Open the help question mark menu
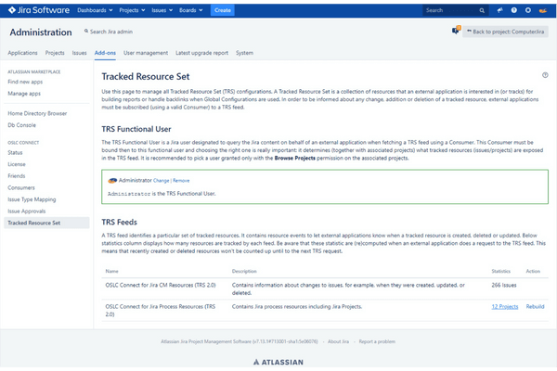557x371 pixels. (513, 10)
